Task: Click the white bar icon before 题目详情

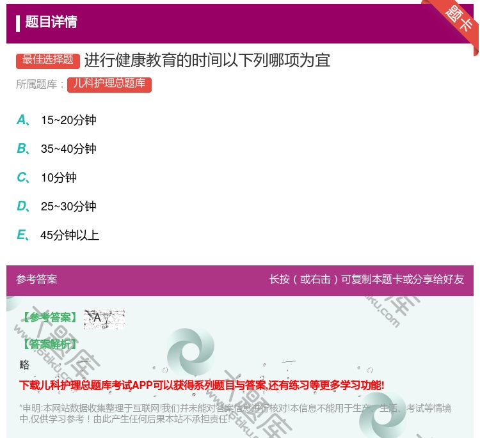Action: point(18,23)
